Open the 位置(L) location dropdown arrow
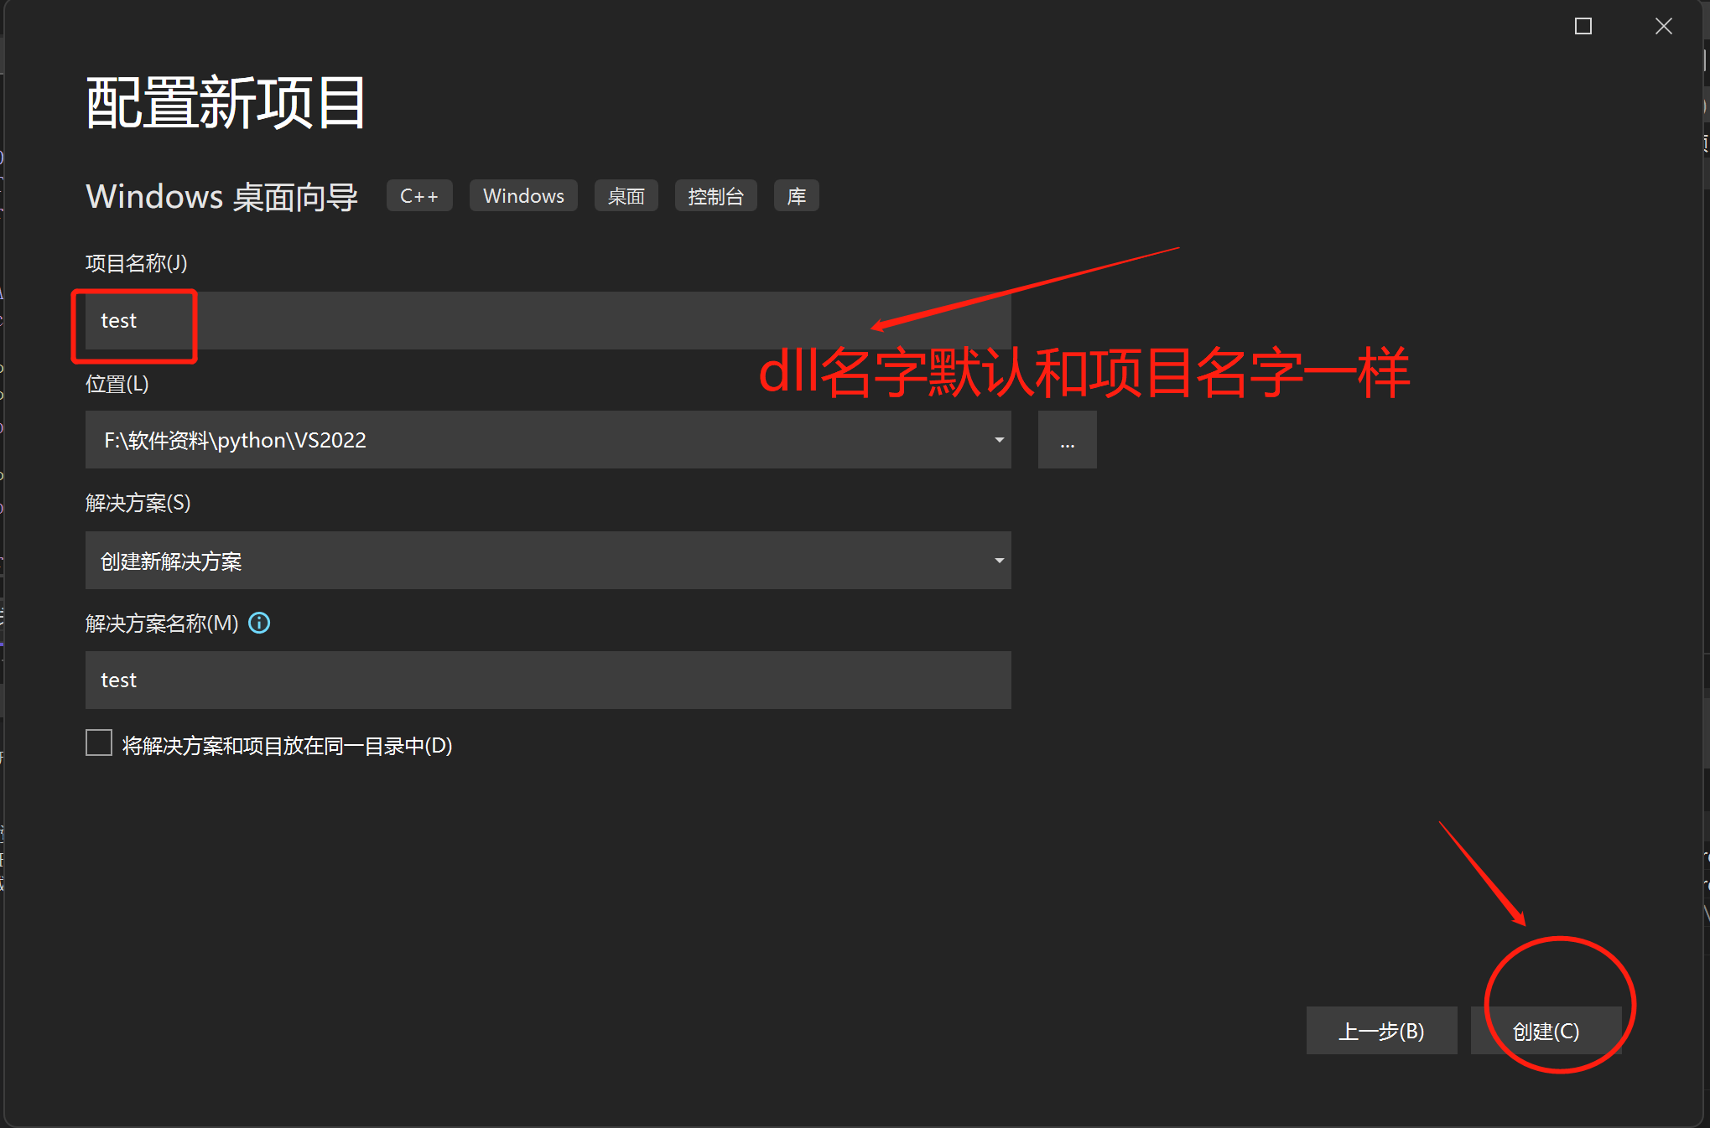Image resolution: width=1710 pixels, height=1128 pixels. coord(998,439)
